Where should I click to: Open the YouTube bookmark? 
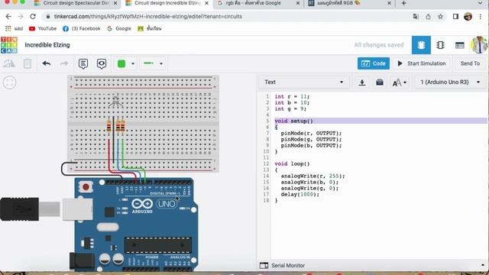click(43, 29)
